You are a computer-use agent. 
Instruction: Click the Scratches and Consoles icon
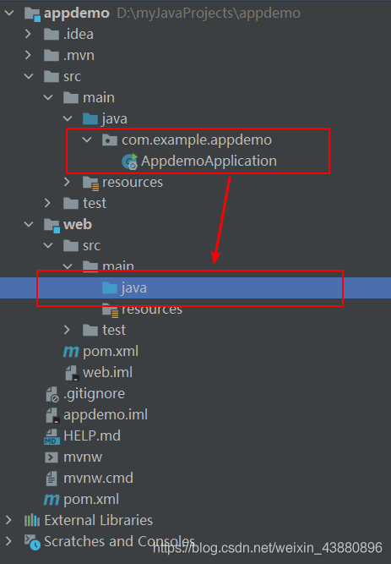click(32, 542)
